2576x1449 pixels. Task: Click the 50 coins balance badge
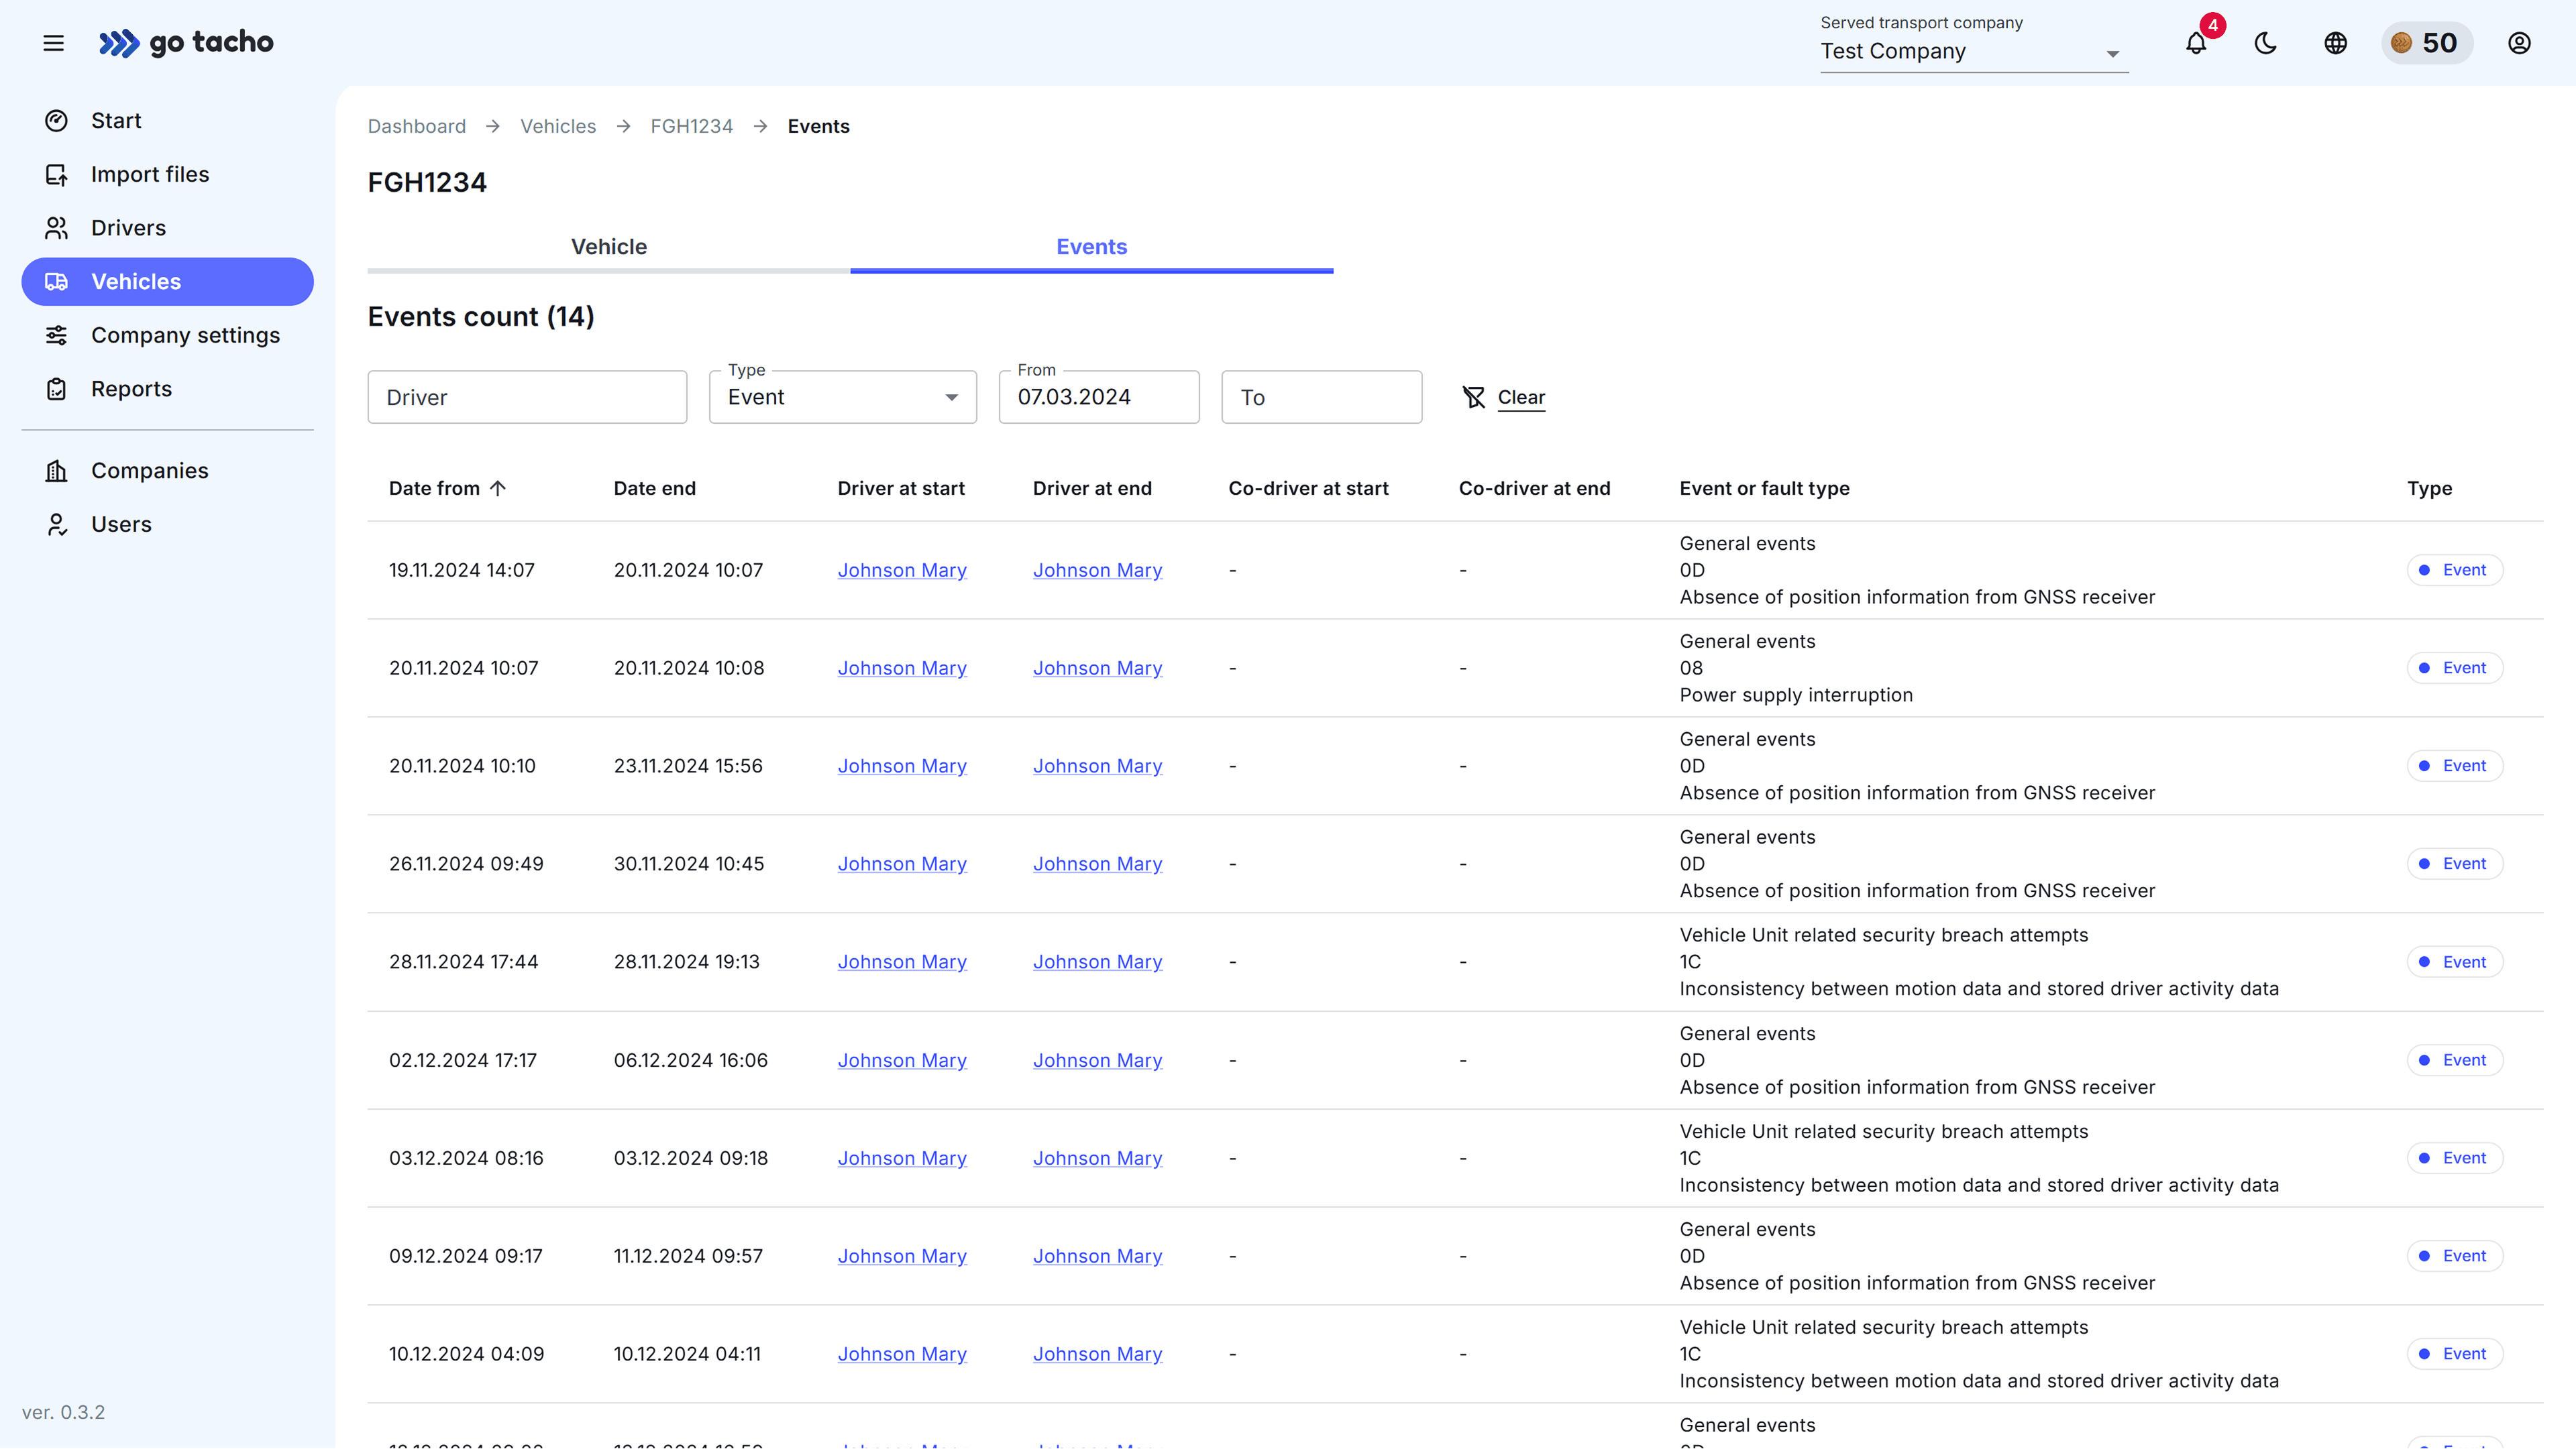pos(2426,43)
